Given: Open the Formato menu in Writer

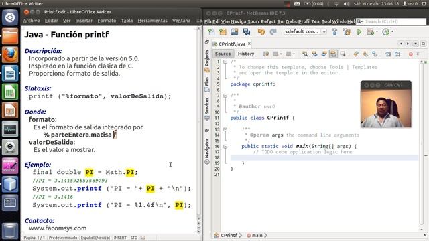Looking at the screenshot, I should [107, 21].
